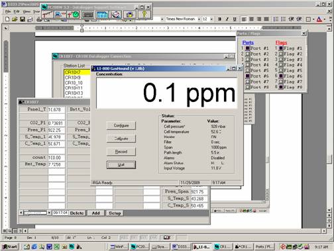
Task: Click the ruler indent marker in Word
Action: pyautogui.click(x=82, y=28)
